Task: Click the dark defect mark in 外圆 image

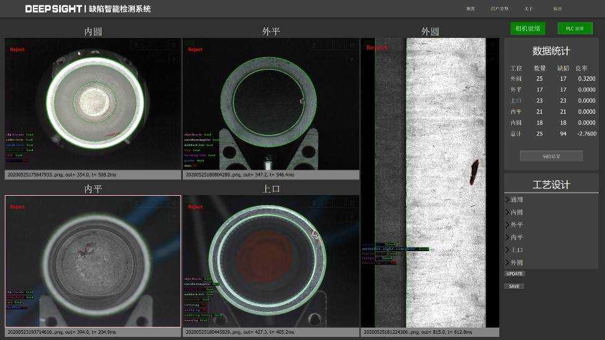Action: 474,172
